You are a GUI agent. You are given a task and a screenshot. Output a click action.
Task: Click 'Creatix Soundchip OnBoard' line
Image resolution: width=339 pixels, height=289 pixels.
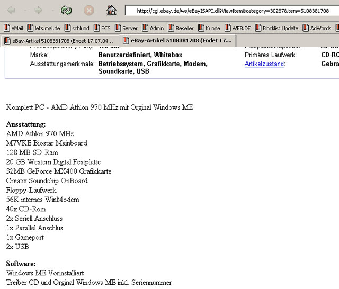tap(47, 181)
